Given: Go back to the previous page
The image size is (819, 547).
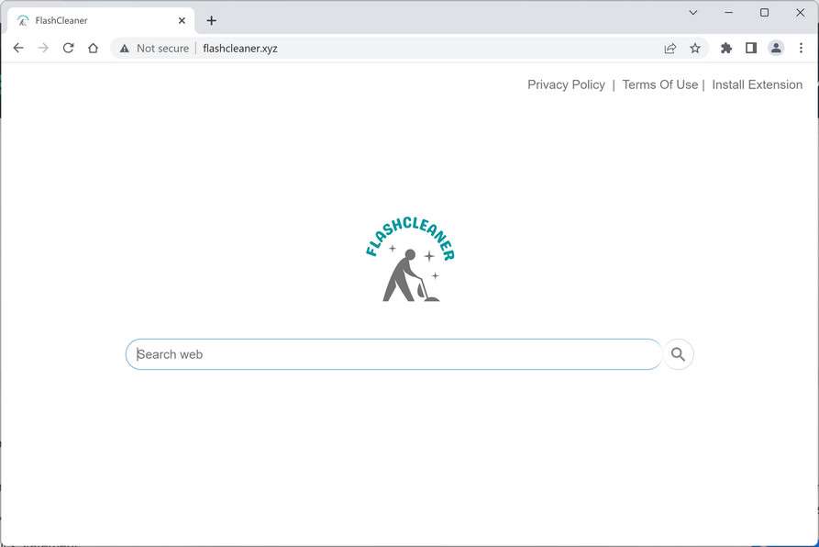Looking at the screenshot, I should pyautogui.click(x=18, y=48).
